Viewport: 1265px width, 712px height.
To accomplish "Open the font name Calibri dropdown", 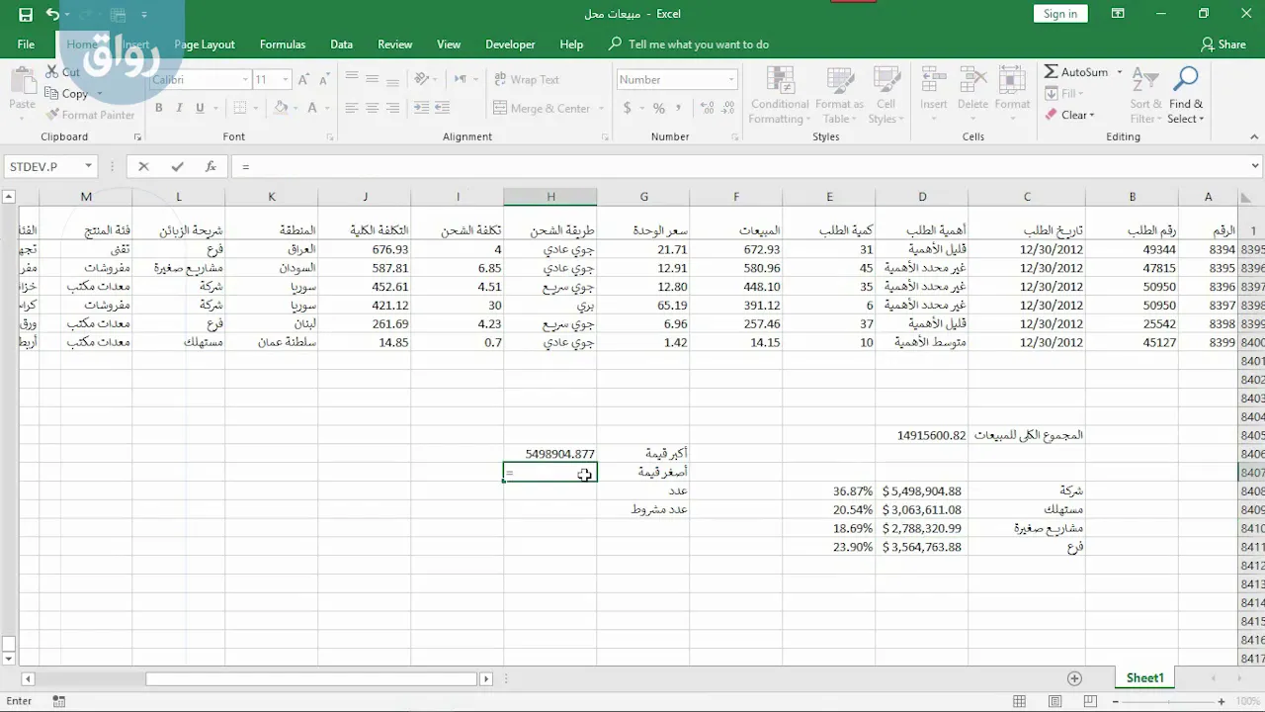I will (245, 79).
